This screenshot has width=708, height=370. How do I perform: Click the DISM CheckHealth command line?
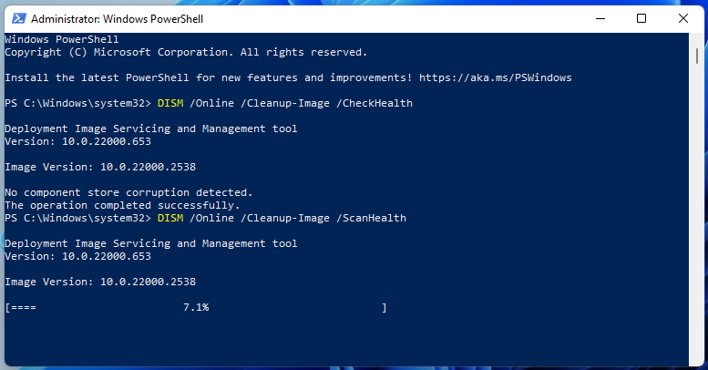click(x=285, y=103)
